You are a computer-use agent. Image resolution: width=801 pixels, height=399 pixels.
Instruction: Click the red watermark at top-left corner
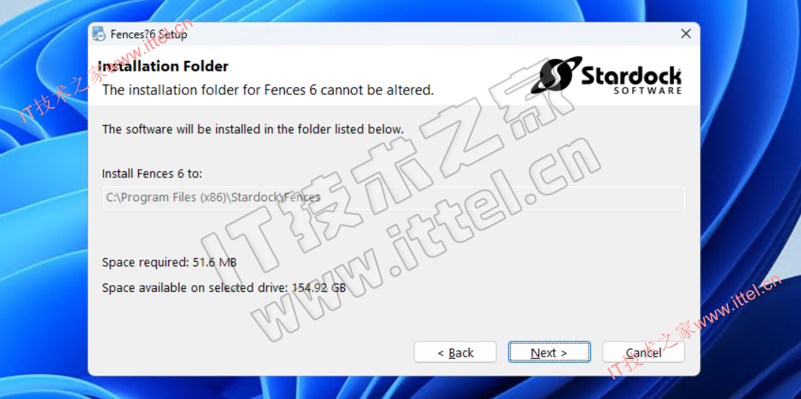tap(105, 70)
